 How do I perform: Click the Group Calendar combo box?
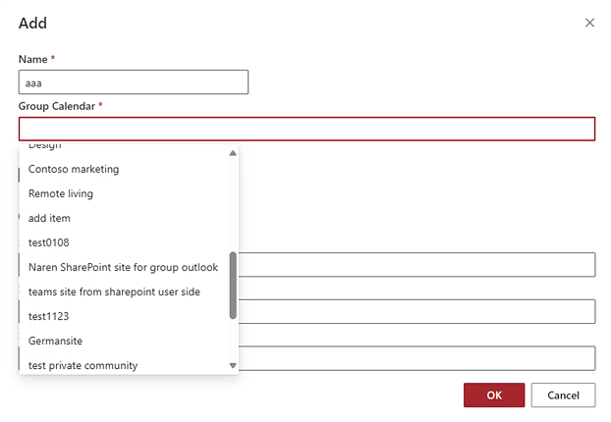pyautogui.click(x=306, y=129)
